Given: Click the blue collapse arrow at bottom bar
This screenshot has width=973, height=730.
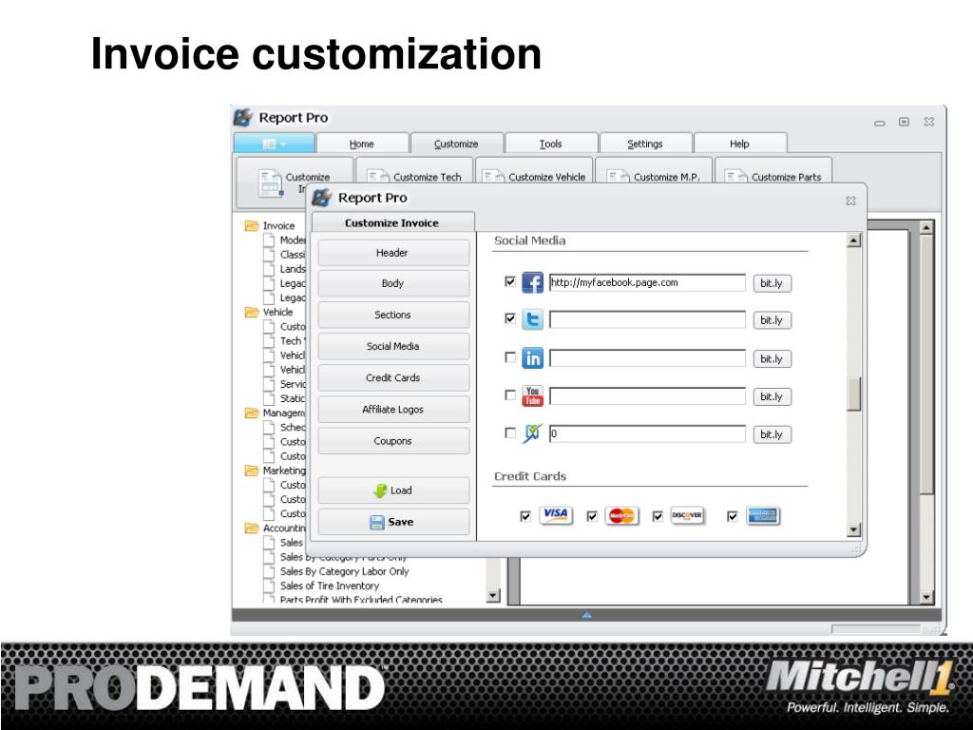Looking at the screenshot, I should (x=587, y=615).
